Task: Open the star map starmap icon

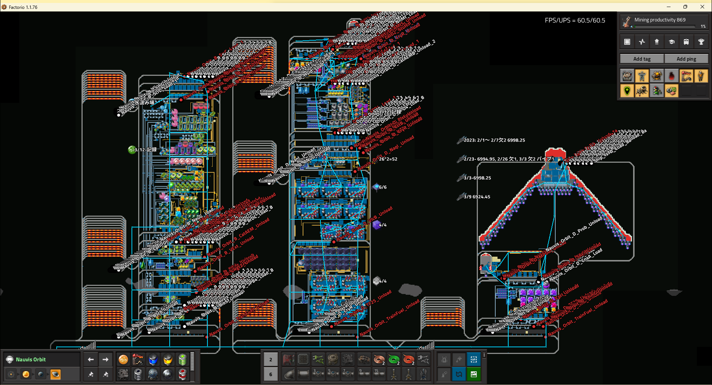Action: [11, 374]
